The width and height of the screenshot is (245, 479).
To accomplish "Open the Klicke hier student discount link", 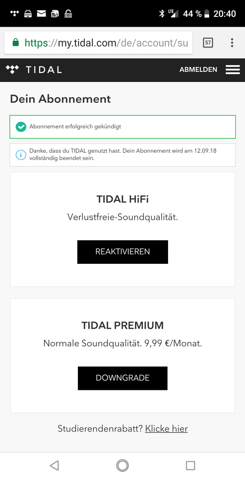I will point(166,428).
